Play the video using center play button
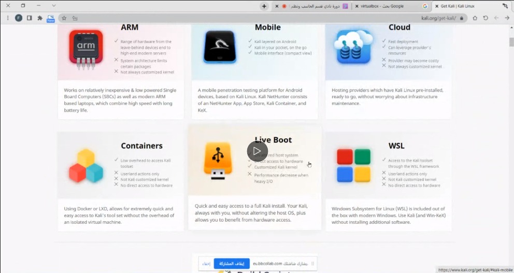Screen dimensions: 514x273 click(x=258, y=151)
